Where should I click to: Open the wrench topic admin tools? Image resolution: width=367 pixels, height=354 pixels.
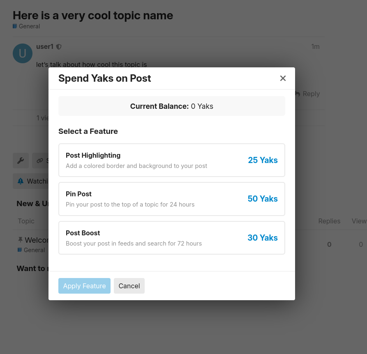pos(21,161)
